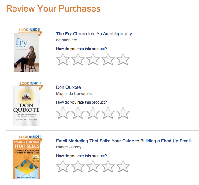Rate The Fry Chronicles five stars
Viewport: 199px width, 185px height.
[x=123, y=59]
